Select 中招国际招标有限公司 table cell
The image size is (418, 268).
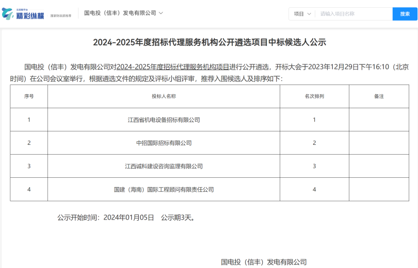pyautogui.click(x=164, y=143)
